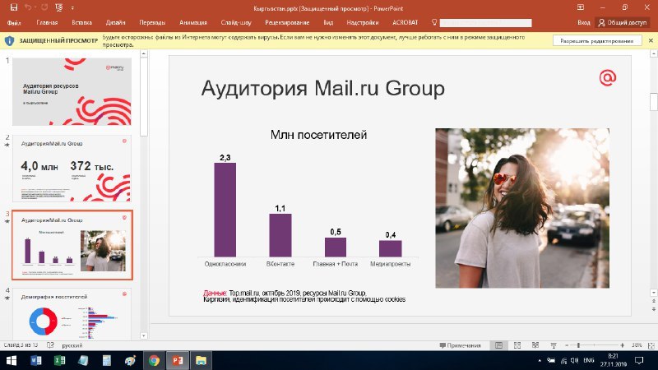Switch to the Главная ribbon tab
This screenshot has height=370, width=658.
click(x=47, y=23)
